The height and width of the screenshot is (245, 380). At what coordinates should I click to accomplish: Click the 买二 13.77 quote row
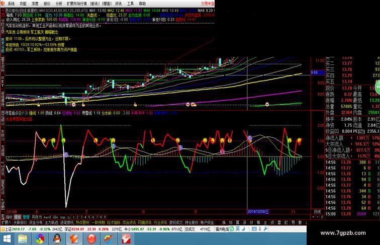(x=352, y=63)
